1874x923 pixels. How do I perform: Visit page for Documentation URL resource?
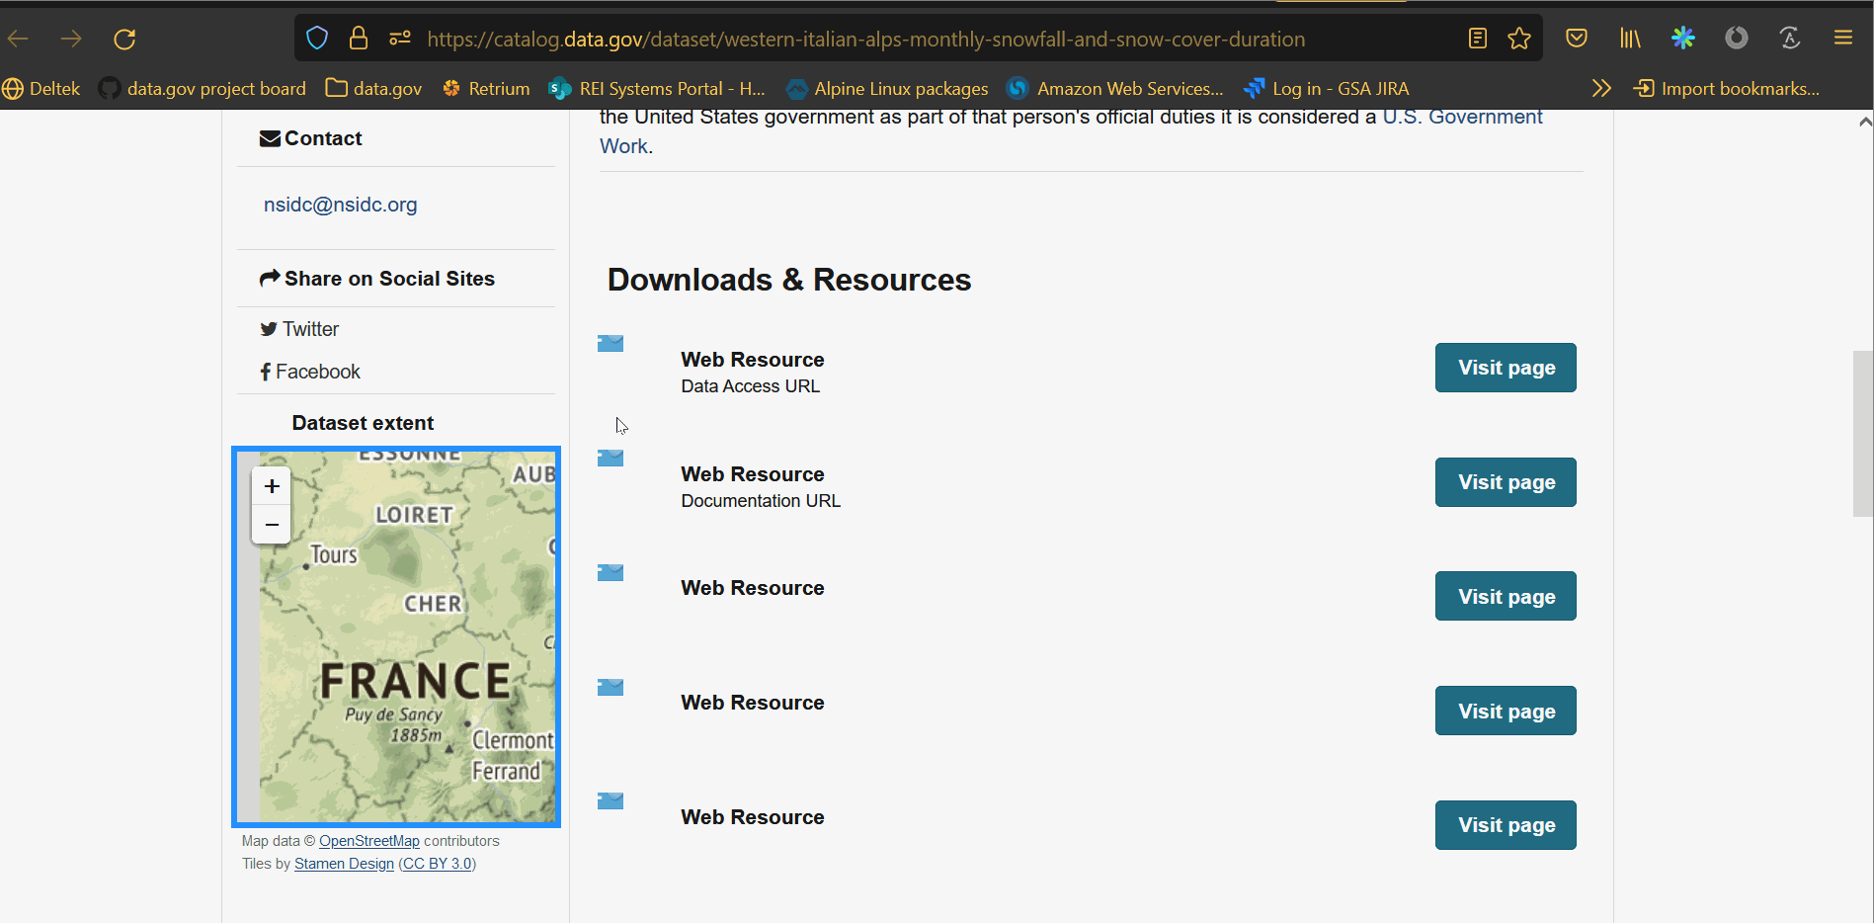[1506, 482]
